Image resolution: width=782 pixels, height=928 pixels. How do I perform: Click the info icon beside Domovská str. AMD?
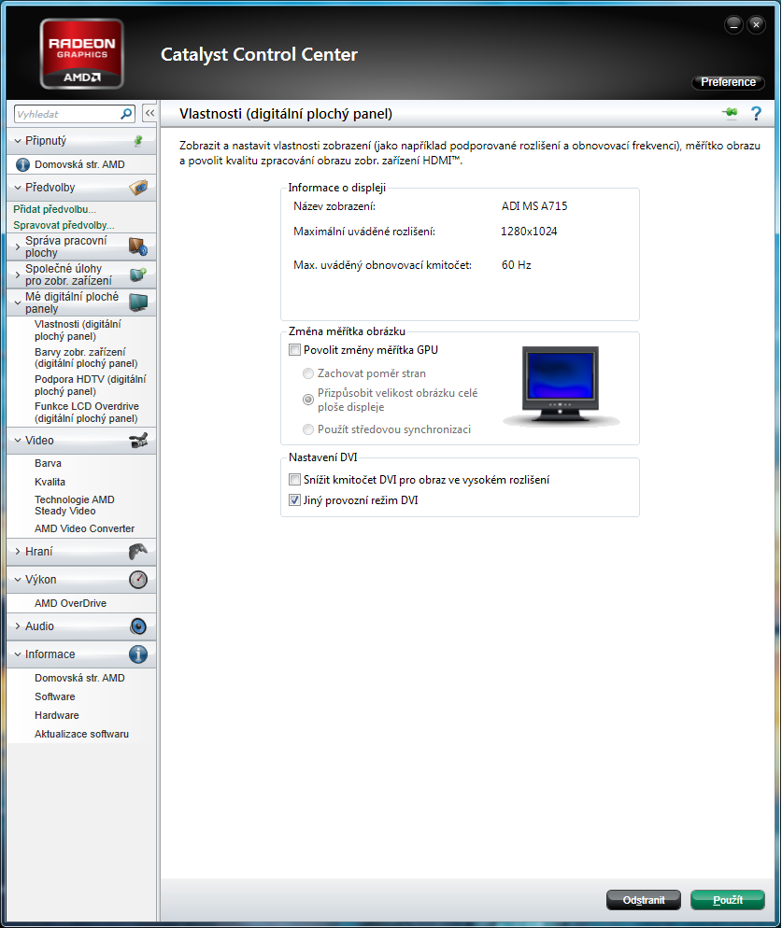coord(22,164)
